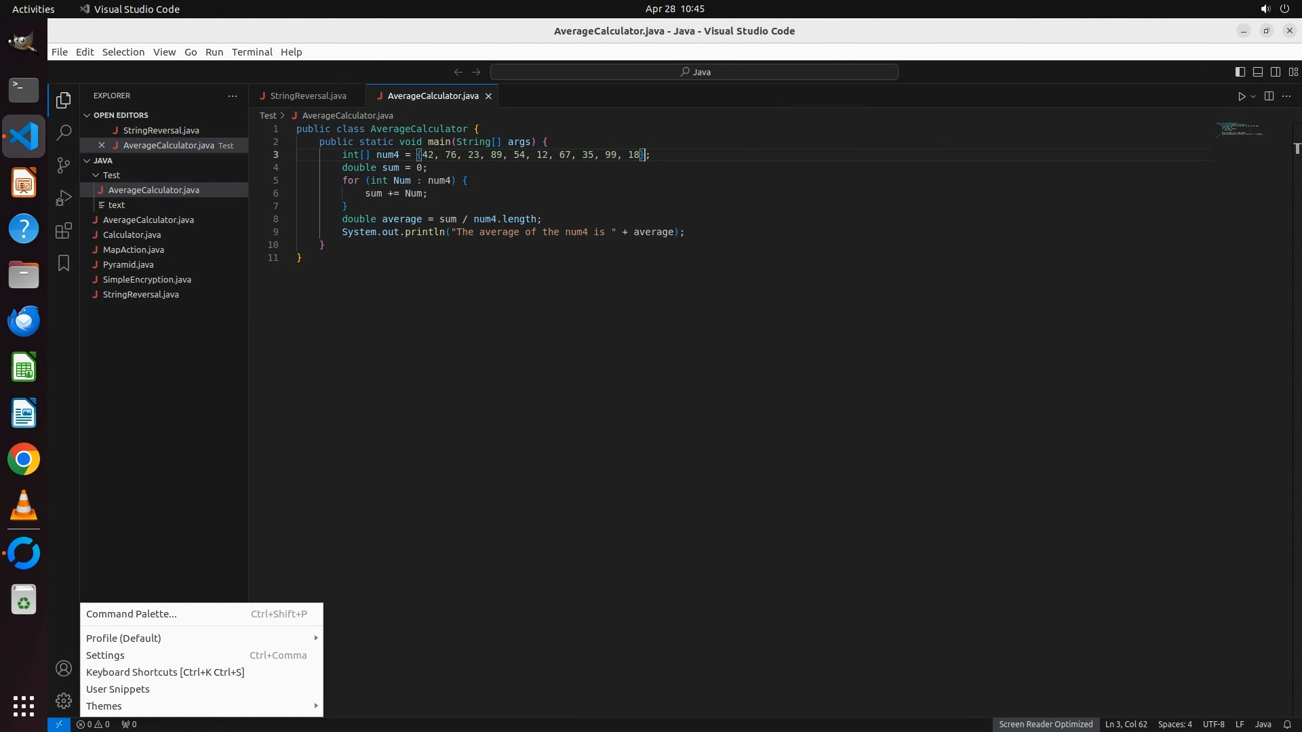
Task: Toggle the bottom panel visibility
Action: [1257, 72]
